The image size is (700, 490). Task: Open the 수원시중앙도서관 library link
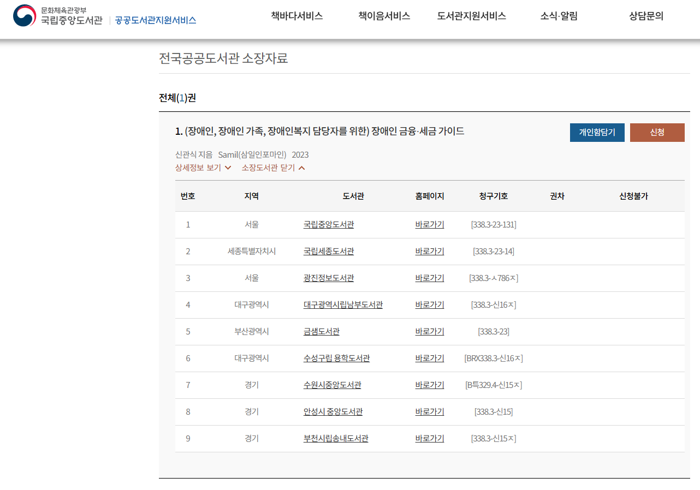coord(333,385)
